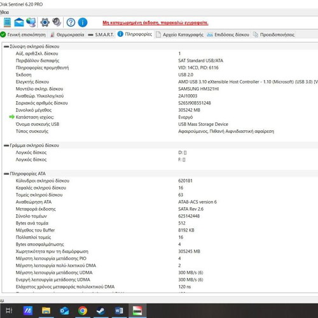This screenshot has width=318, height=318.
Task: Open settings with the gear toolbar icon
Action: [x=45, y=22]
